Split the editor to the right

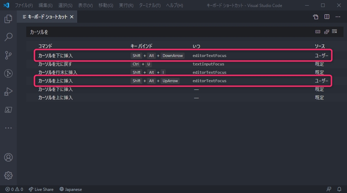tap(327, 17)
